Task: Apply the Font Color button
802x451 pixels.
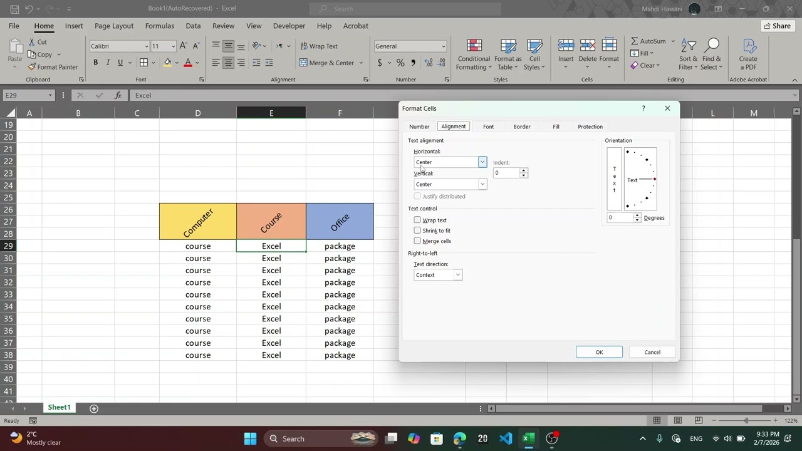Action: (x=187, y=63)
